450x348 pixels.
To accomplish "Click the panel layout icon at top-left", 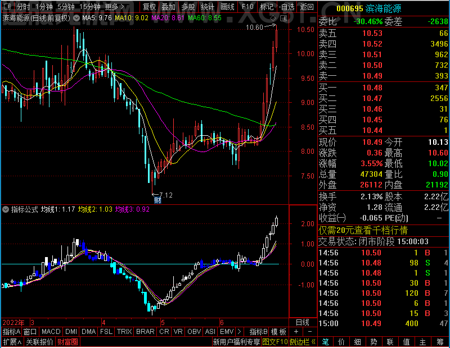I will (7, 6).
